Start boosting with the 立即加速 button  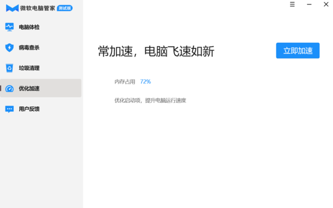click(297, 51)
